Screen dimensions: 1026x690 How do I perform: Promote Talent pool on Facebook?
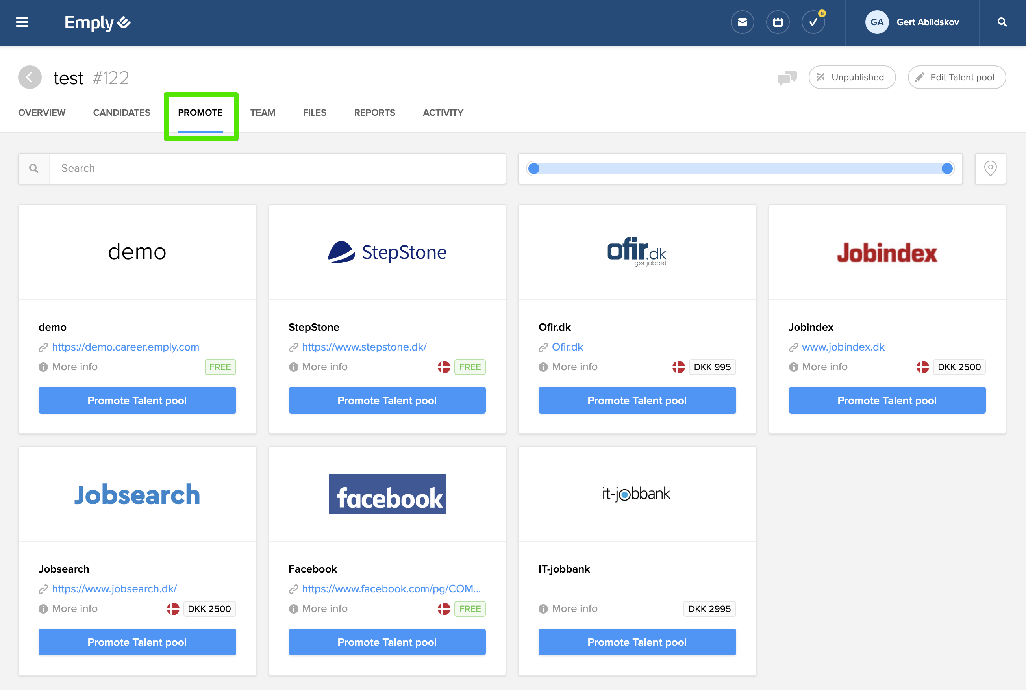click(387, 642)
